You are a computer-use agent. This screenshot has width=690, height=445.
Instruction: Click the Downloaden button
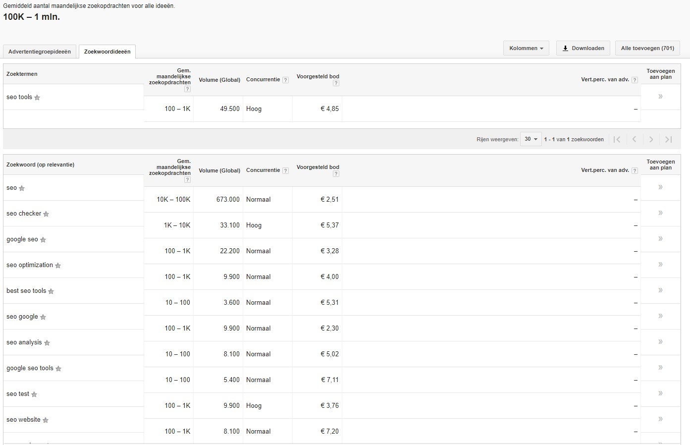coord(583,49)
